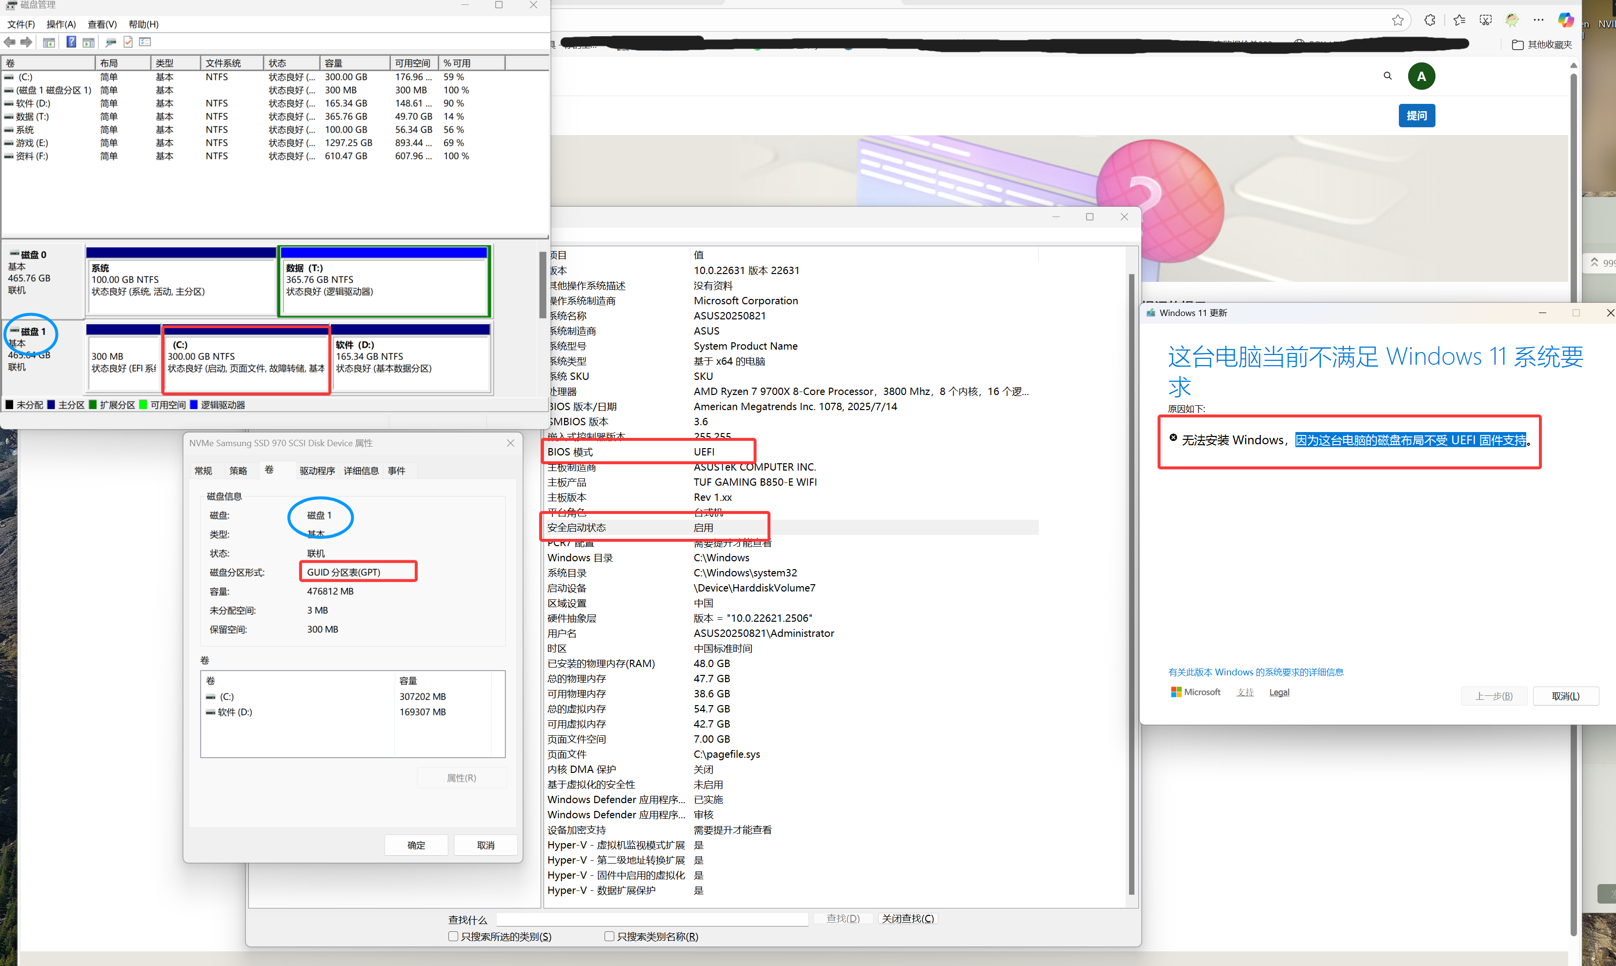1616x966 pixels.
Task: Open the Legal link in update window
Action: point(1279,692)
